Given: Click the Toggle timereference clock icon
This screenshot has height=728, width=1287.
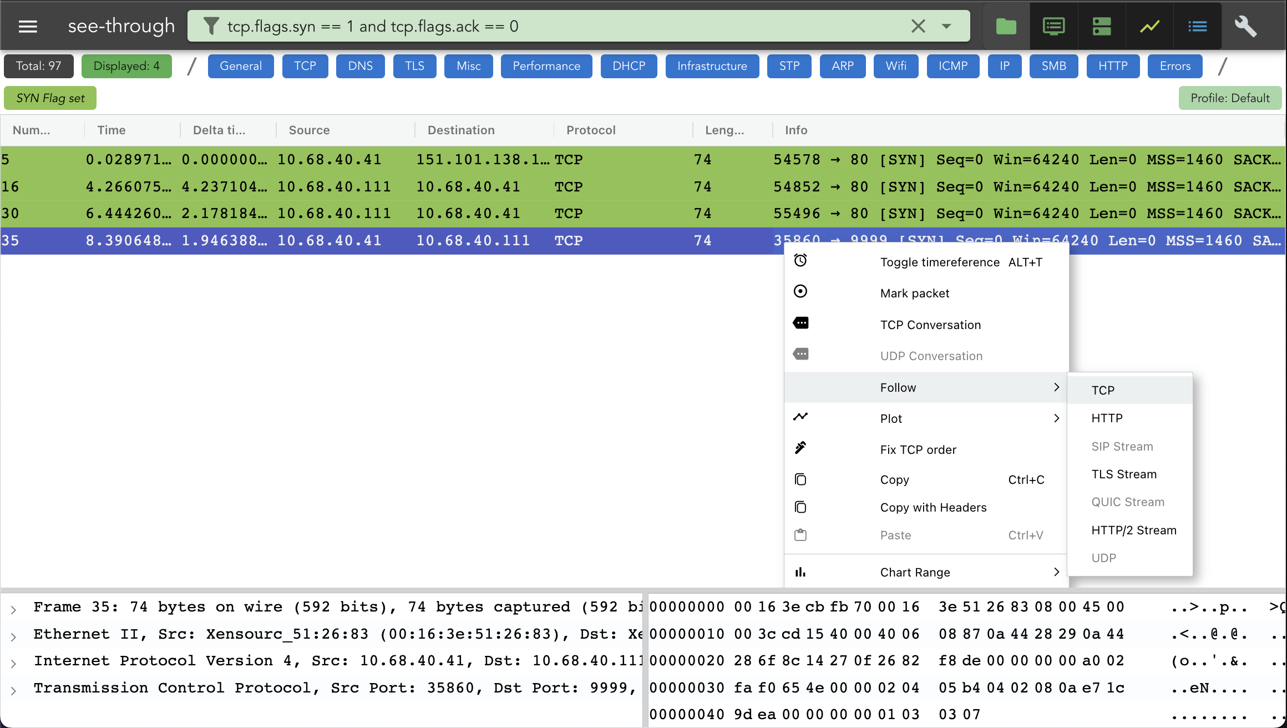Looking at the screenshot, I should (800, 260).
